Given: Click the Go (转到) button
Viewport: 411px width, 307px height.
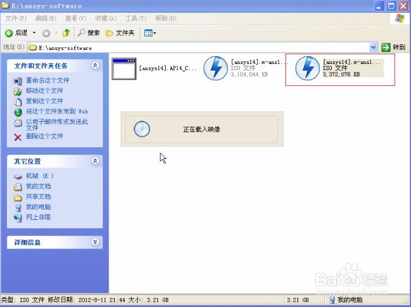Looking at the screenshot, I should [394, 48].
